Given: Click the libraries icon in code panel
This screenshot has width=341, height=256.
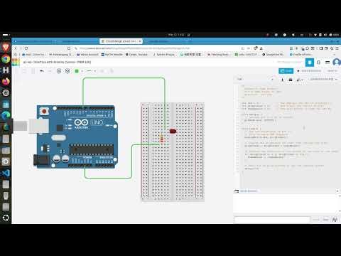Looking at the screenshot, I should pyautogui.click(x=291, y=80).
